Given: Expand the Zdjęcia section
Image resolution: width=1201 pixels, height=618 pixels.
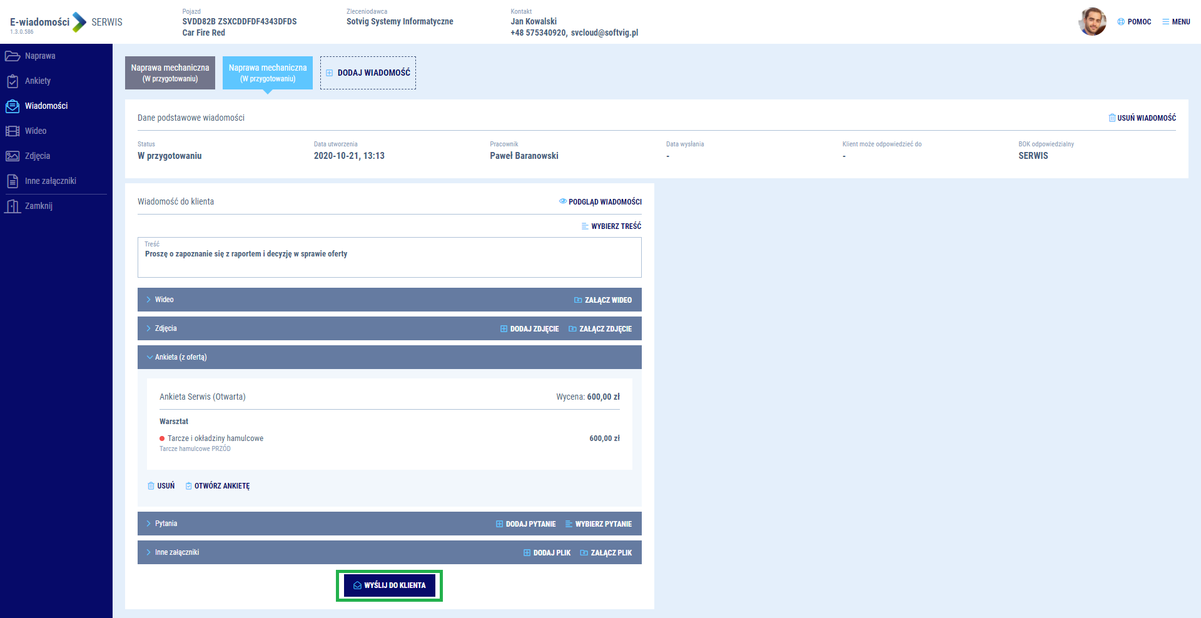Looking at the screenshot, I should [x=149, y=328].
